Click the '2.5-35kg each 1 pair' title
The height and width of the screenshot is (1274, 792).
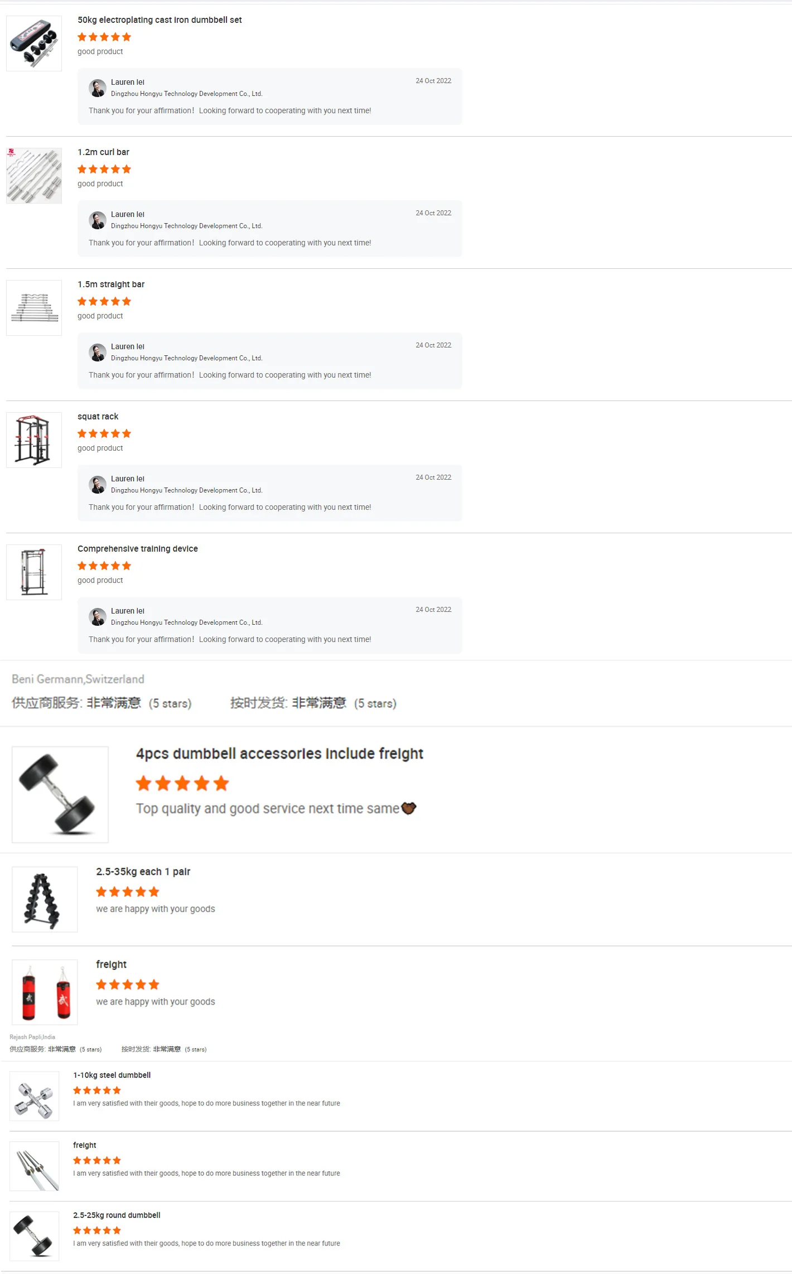(x=143, y=872)
